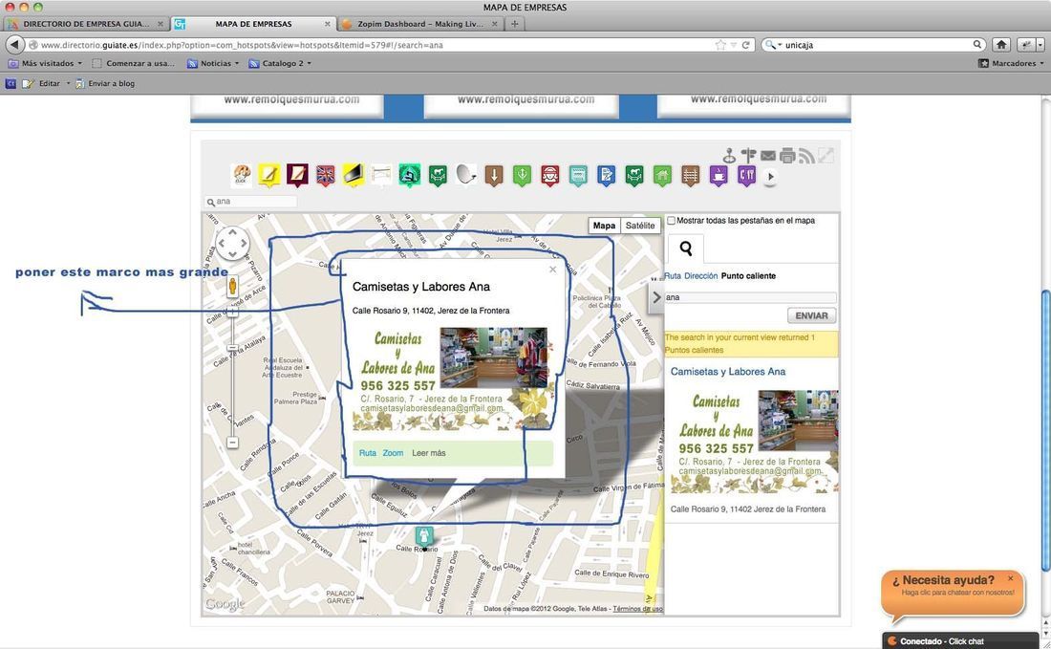Reload the page
The height and width of the screenshot is (649, 1051).
[x=745, y=45]
